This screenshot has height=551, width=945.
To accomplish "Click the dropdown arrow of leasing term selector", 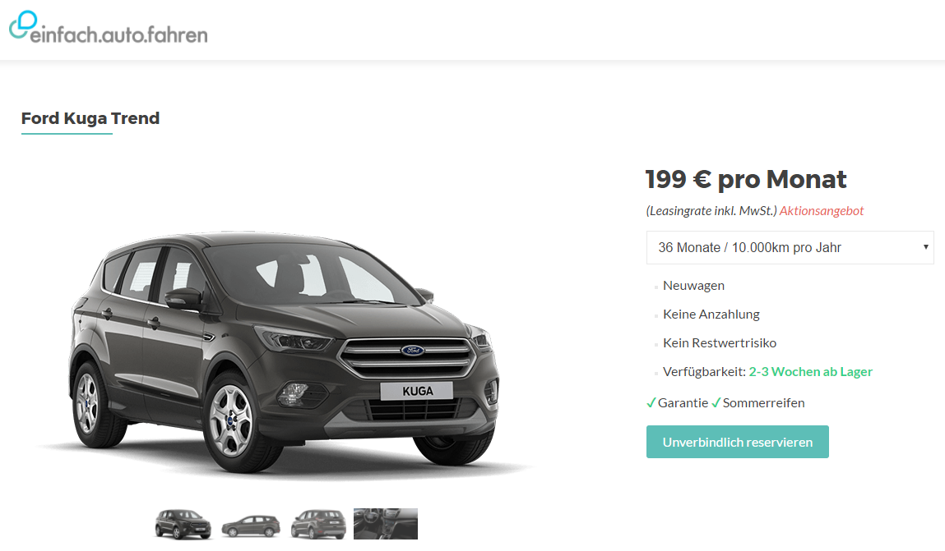I will coord(926,247).
